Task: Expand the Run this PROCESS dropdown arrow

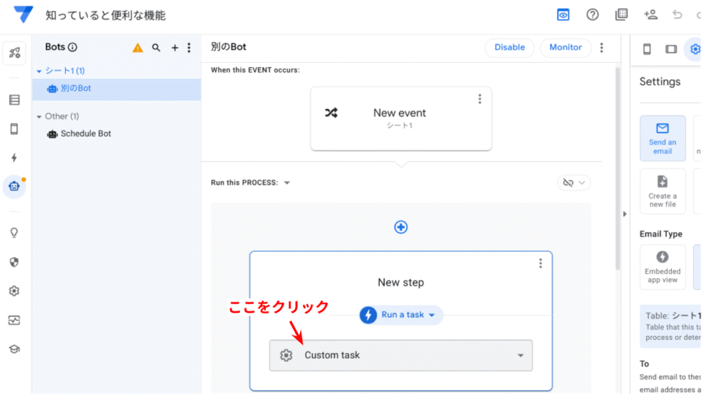Action: point(287,182)
